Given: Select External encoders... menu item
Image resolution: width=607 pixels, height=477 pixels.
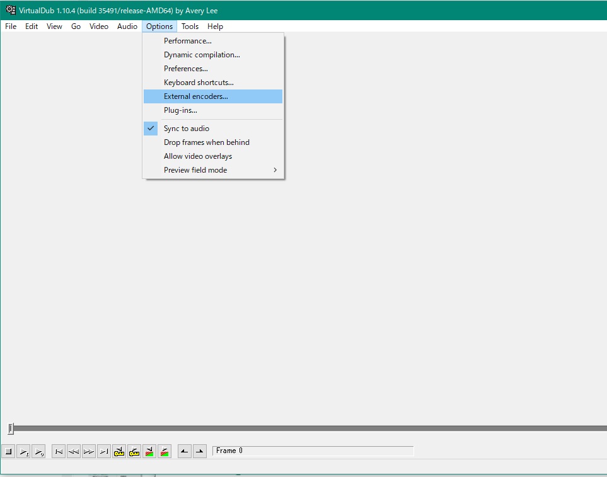Looking at the screenshot, I should tap(213, 96).
